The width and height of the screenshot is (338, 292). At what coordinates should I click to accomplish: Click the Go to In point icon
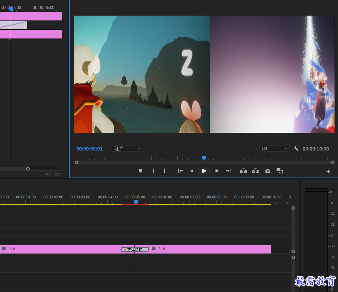(180, 171)
